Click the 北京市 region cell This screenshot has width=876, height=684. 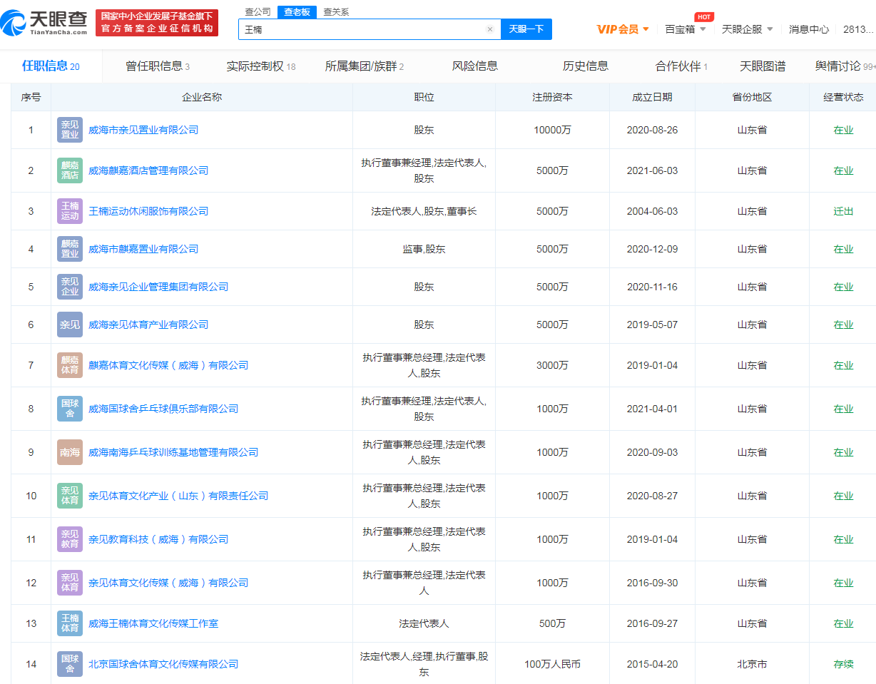752,664
